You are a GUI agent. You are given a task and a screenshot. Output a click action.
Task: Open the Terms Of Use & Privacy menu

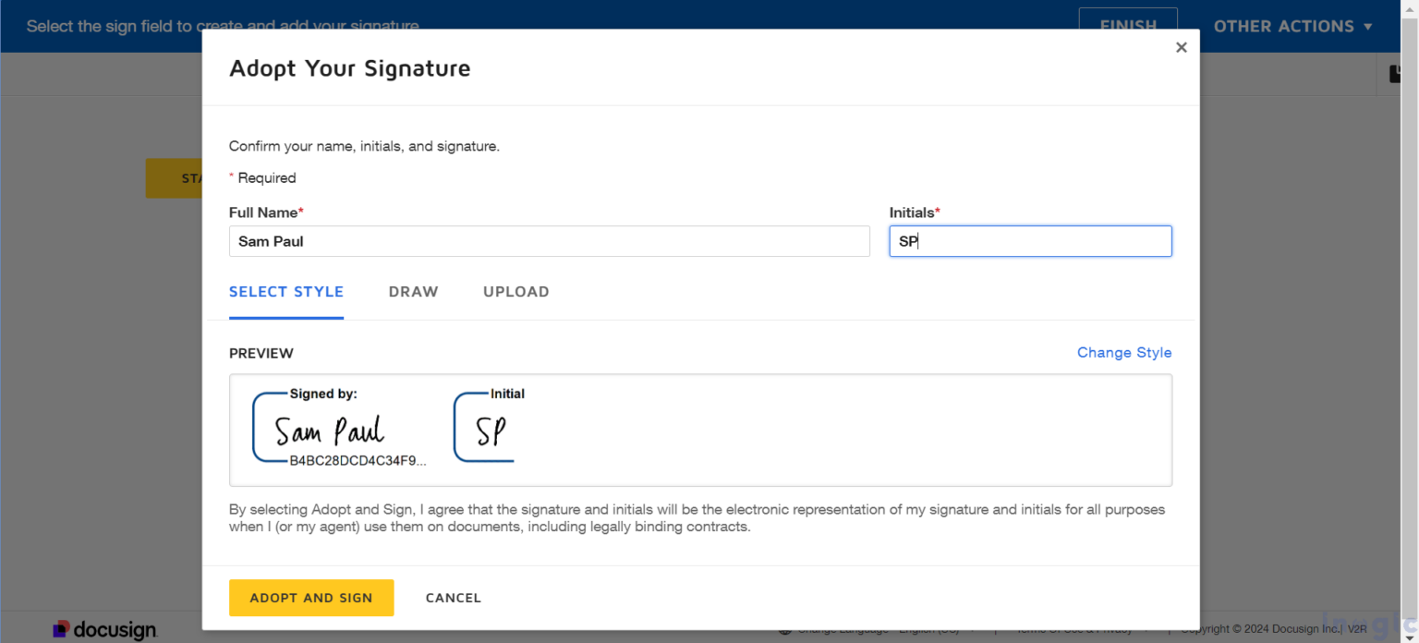click(x=1078, y=628)
